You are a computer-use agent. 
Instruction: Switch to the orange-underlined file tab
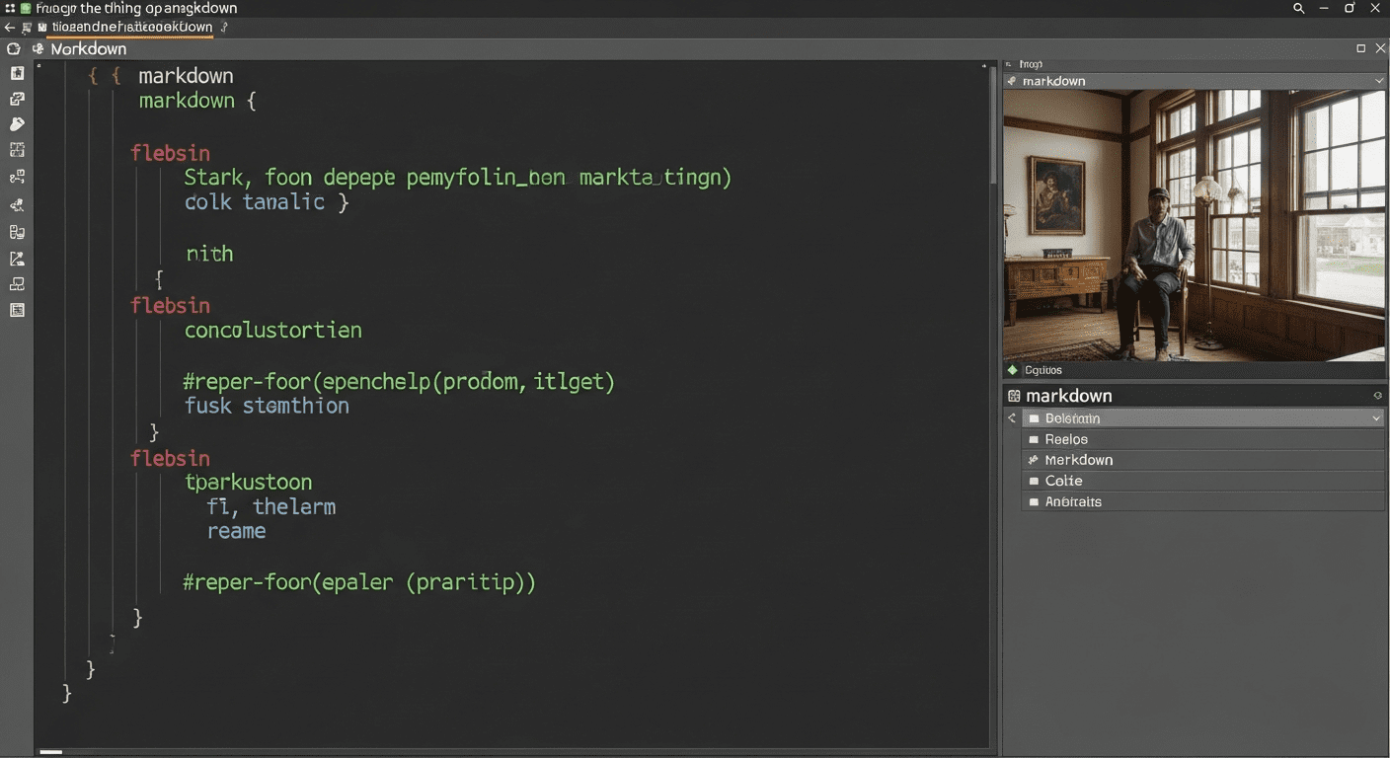click(x=131, y=28)
